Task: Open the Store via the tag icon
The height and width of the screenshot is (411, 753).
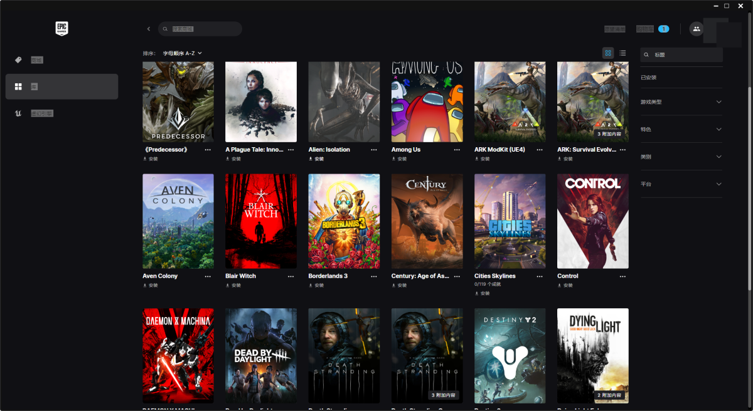Action: [18, 60]
